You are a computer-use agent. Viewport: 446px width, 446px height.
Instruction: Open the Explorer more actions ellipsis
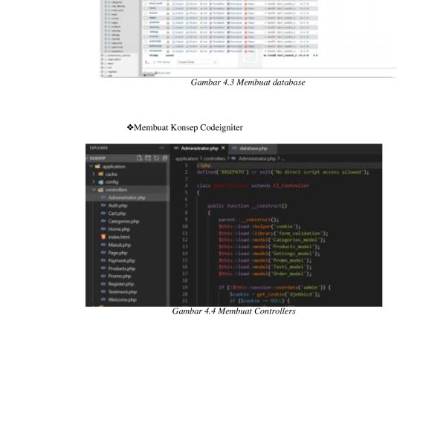tap(162, 148)
